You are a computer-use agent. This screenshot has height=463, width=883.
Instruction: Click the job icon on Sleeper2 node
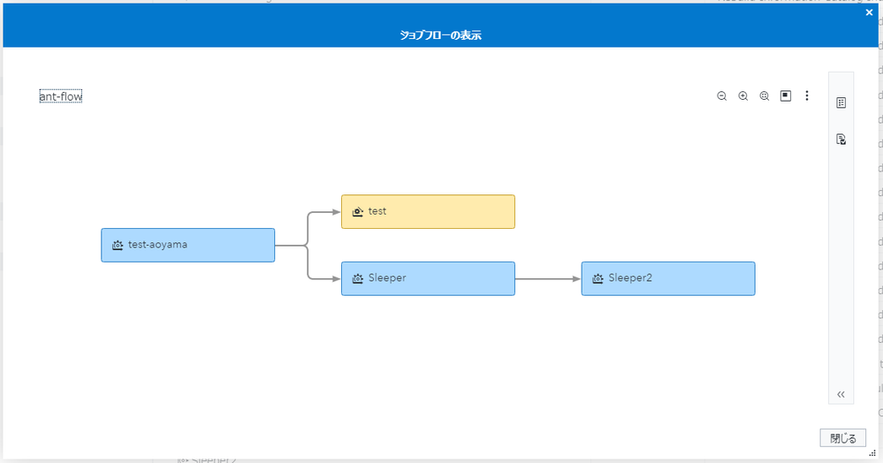point(598,278)
